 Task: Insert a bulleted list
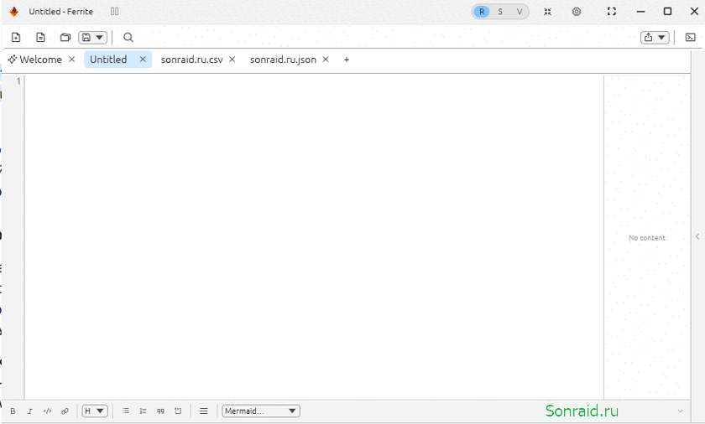(x=125, y=411)
